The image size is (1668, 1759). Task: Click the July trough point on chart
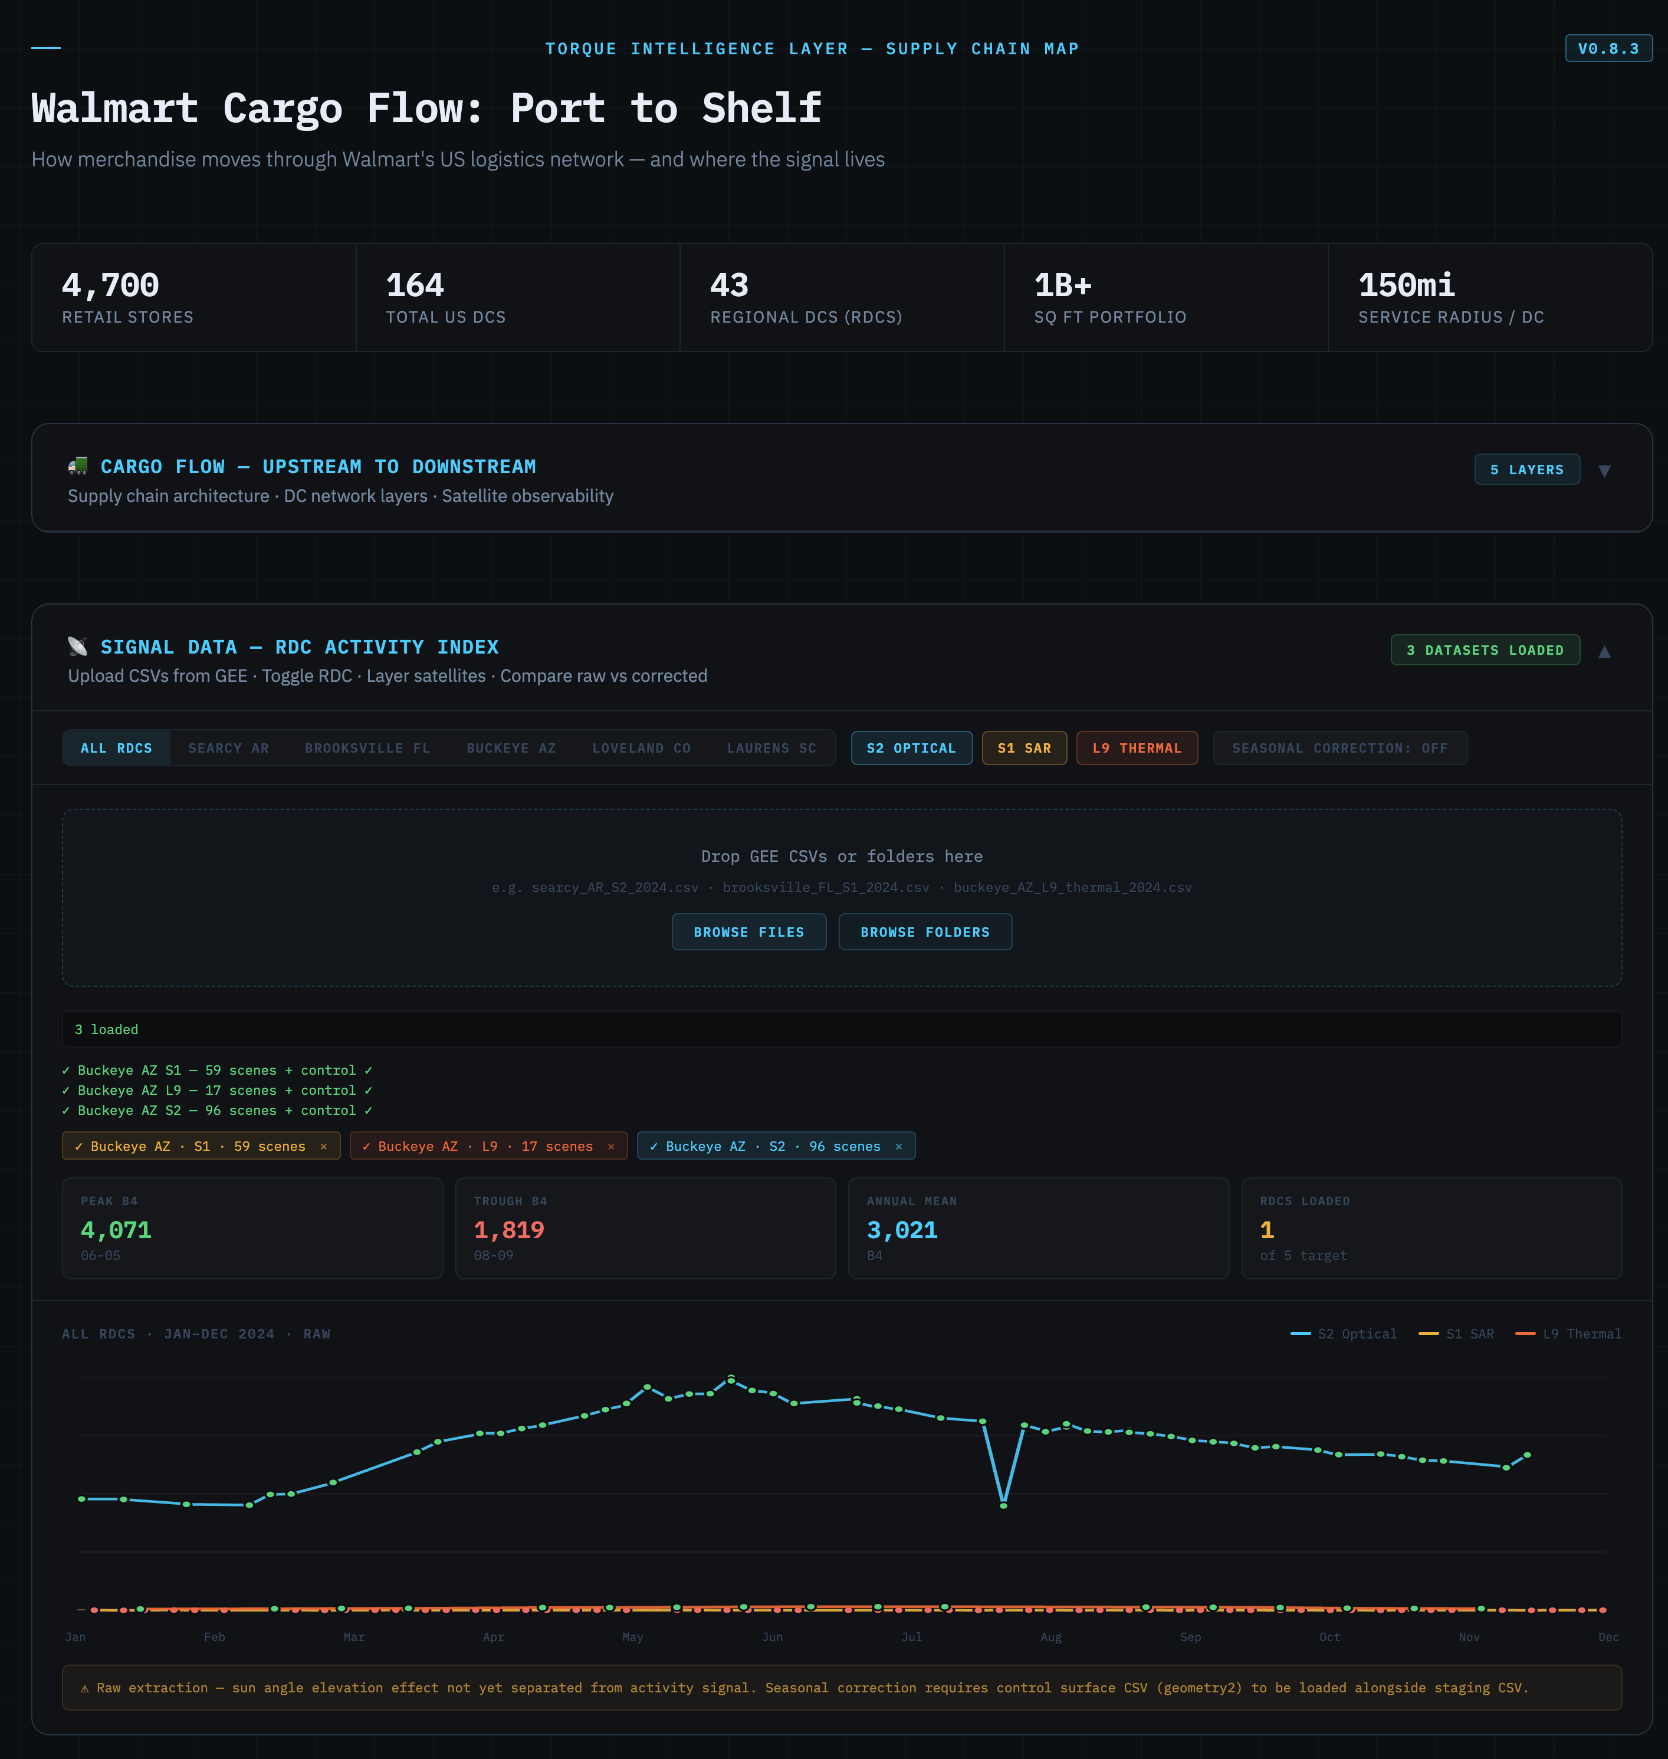click(1003, 1505)
